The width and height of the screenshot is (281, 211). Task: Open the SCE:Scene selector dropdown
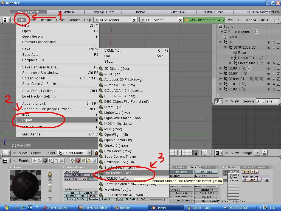click(142, 20)
